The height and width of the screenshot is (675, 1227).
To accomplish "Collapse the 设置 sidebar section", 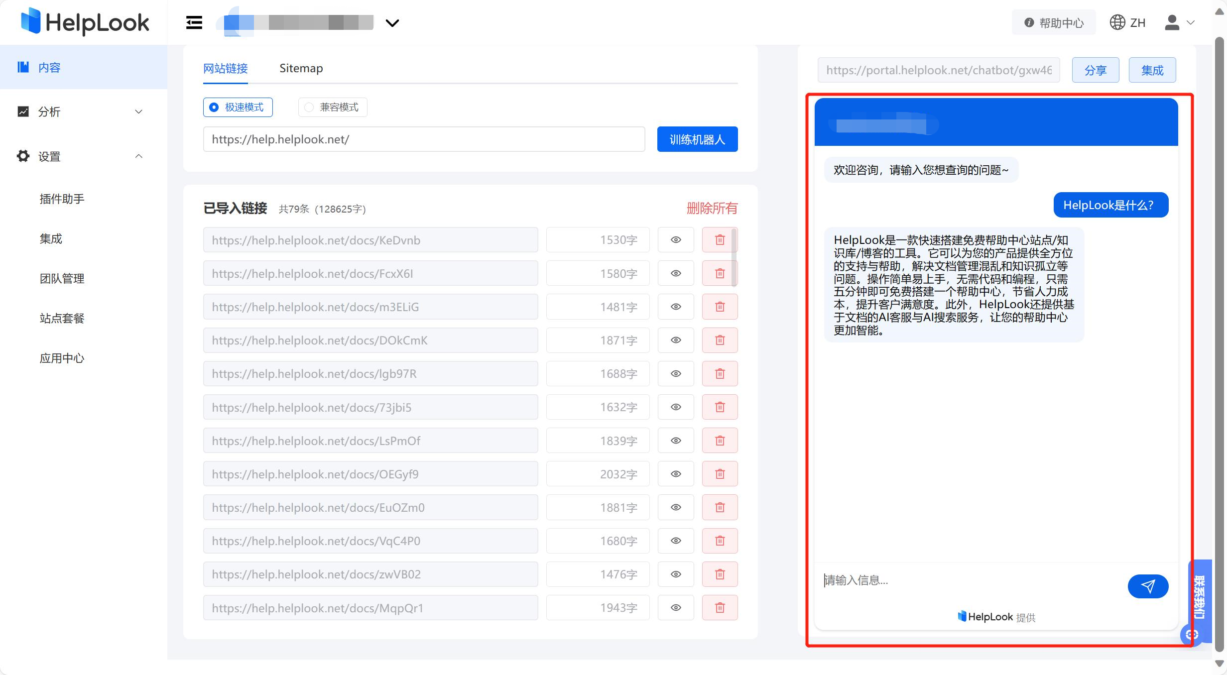I will click(138, 156).
